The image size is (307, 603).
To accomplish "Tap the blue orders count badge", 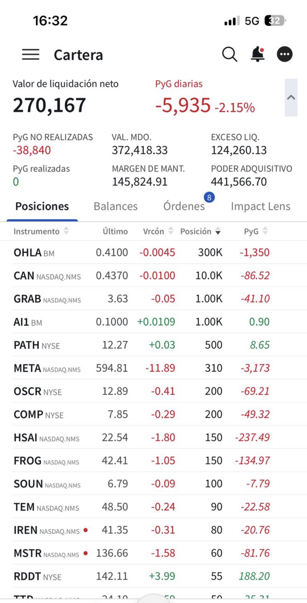I will [x=209, y=197].
